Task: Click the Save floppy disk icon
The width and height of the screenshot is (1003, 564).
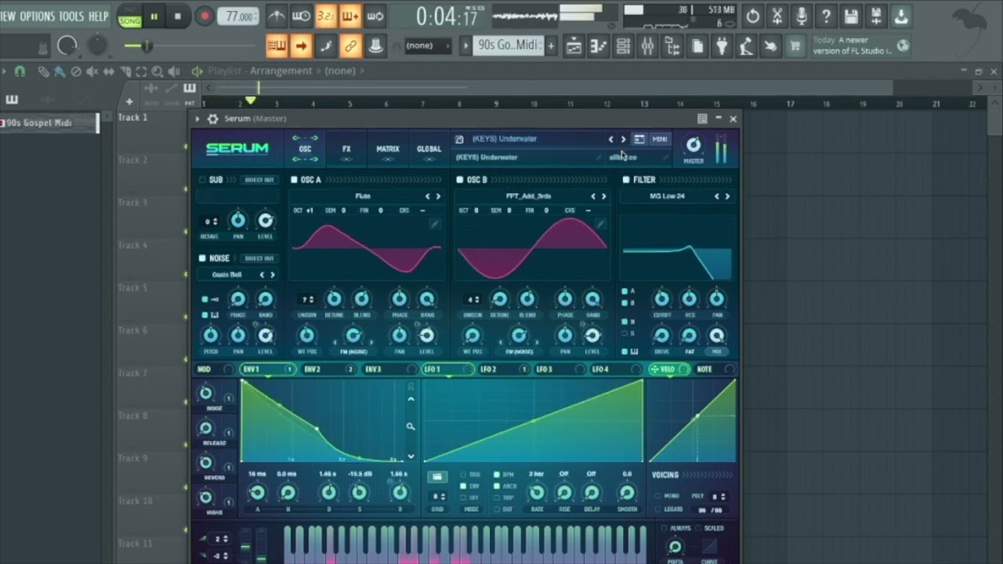Action: [x=851, y=16]
